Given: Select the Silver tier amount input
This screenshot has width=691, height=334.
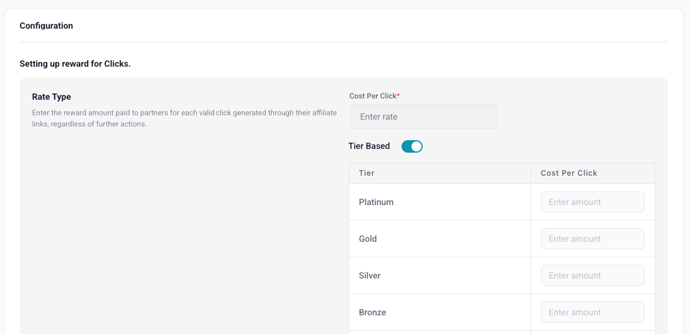Looking at the screenshot, I should 593,275.
